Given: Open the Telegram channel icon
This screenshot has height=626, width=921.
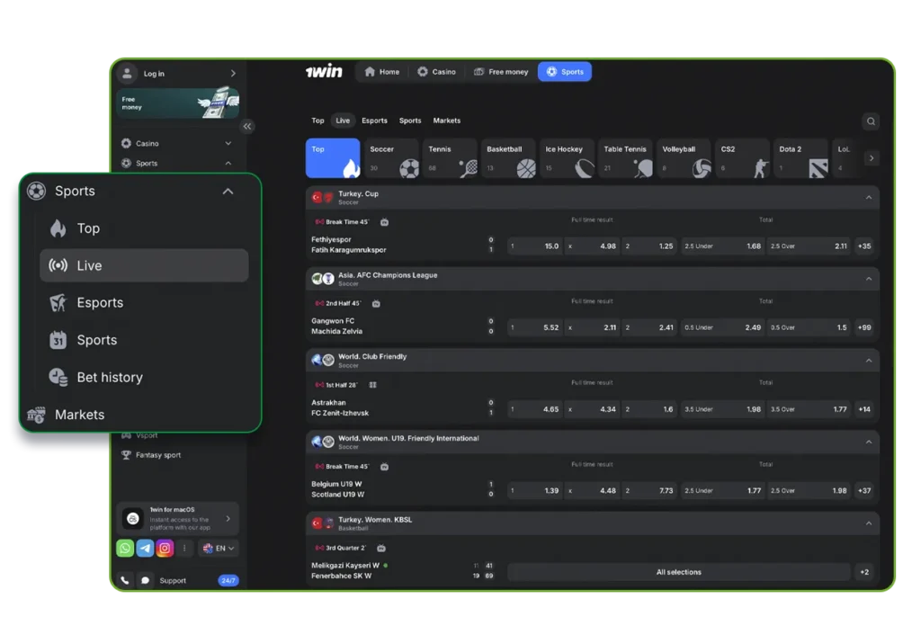Looking at the screenshot, I should tap(145, 548).
